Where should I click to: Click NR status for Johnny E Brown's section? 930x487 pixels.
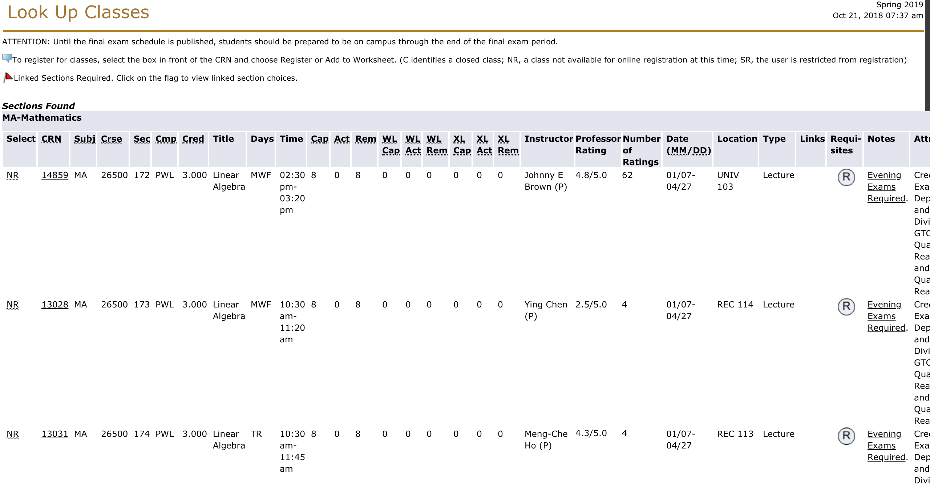click(12, 175)
